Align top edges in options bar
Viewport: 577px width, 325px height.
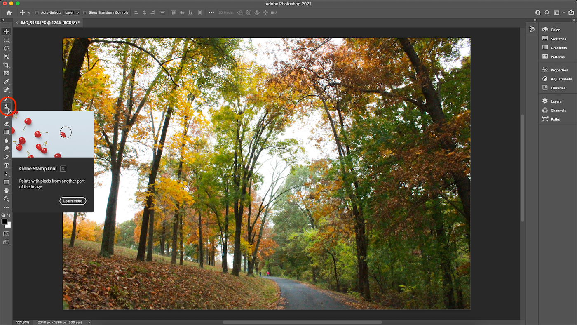pos(174,13)
